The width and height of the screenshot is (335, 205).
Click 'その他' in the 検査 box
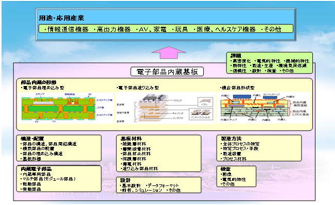[x=228, y=184]
